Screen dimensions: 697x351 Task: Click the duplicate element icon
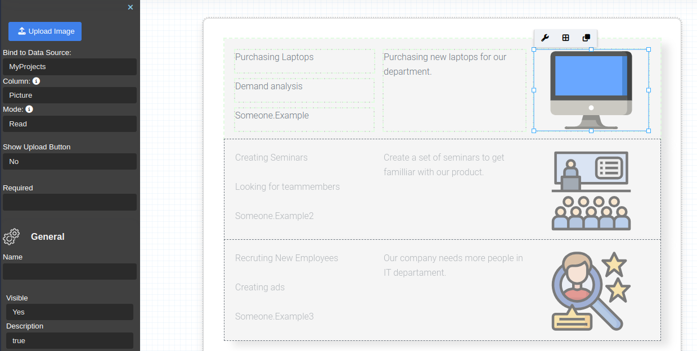click(x=586, y=38)
